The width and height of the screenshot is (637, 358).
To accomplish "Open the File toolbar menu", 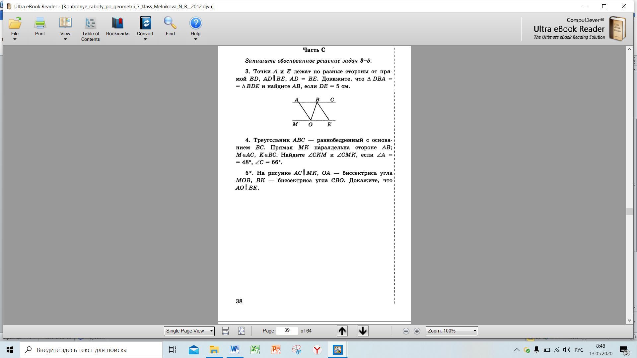I will coord(15,28).
